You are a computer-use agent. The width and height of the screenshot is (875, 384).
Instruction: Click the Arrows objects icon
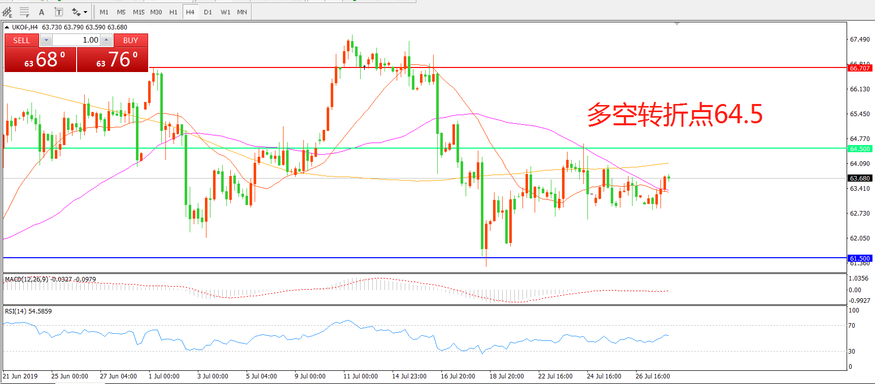coord(76,12)
